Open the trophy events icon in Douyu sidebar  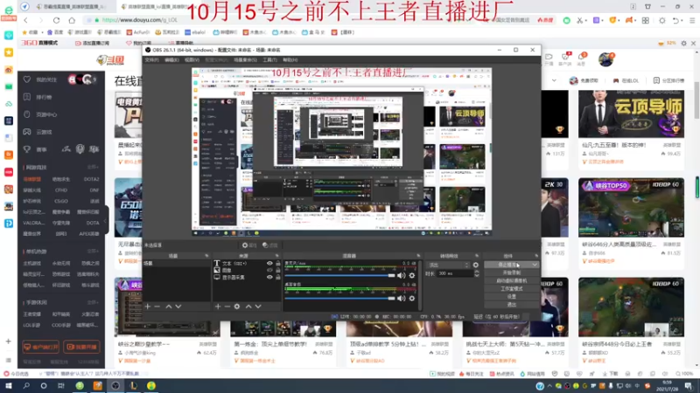pos(27,149)
